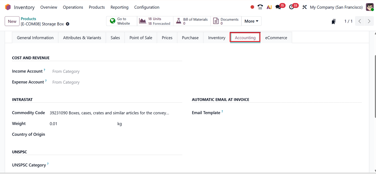
Task: Open the Activities clock notifications
Action: point(292,7)
